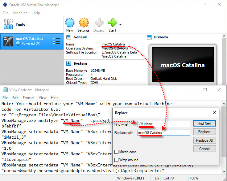This screenshot has width=227, height=181.
Task: Click the Boot Order Optical, Hard Disk value
Action: tap(104, 79)
